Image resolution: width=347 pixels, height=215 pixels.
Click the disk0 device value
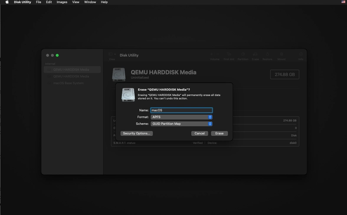coord(293,143)
